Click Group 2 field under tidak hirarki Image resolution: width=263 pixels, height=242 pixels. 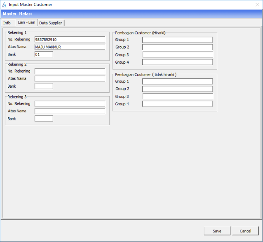click(x=177, y=89)
